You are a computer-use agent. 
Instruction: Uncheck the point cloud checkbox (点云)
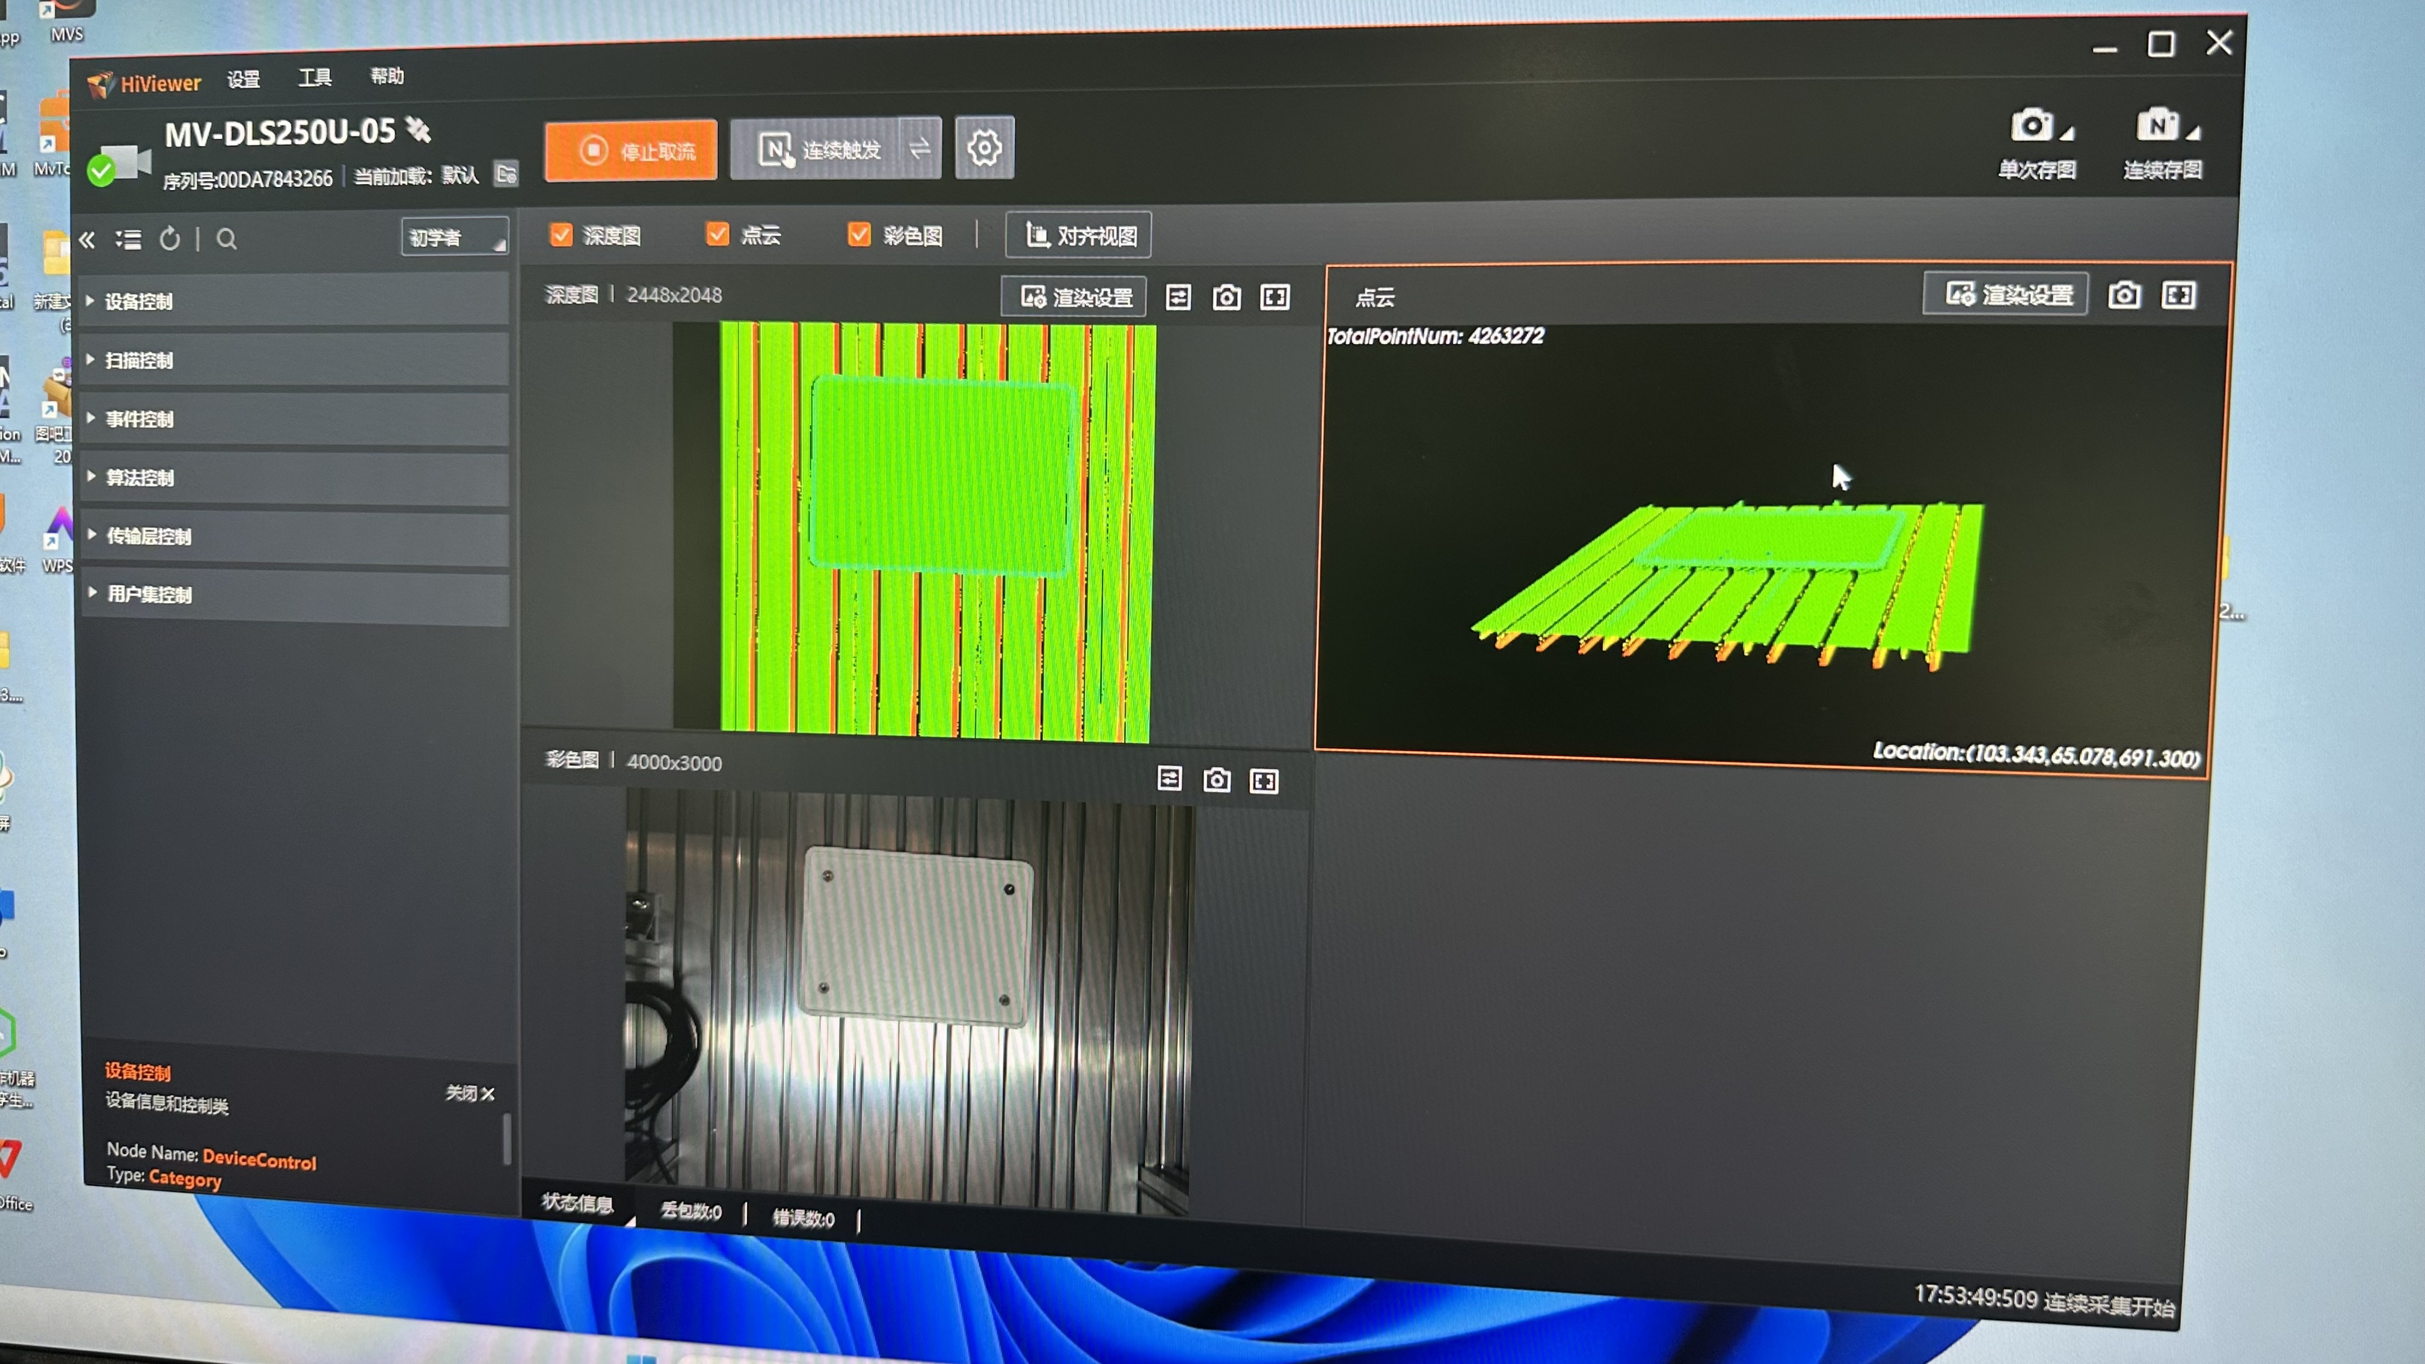coord(718,233)
